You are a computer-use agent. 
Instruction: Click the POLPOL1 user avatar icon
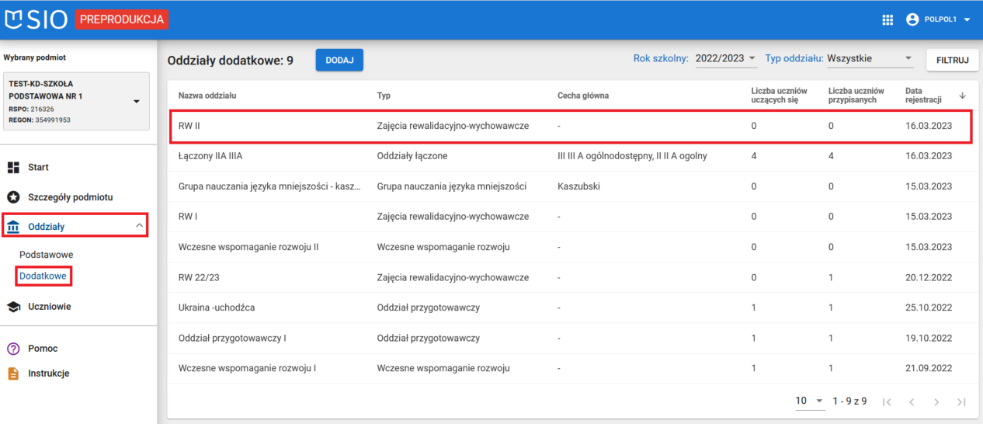click(912, 20)
